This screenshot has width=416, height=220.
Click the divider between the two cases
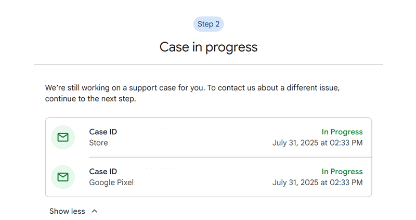pos(229,157)
